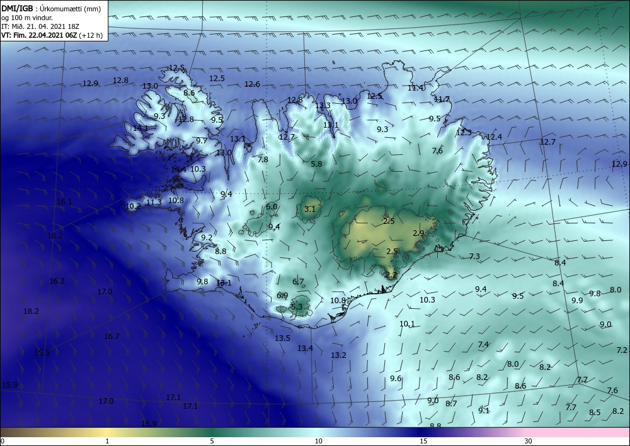Click the 8.5 value label
630x446 pixels.
(x=595, y=412)
